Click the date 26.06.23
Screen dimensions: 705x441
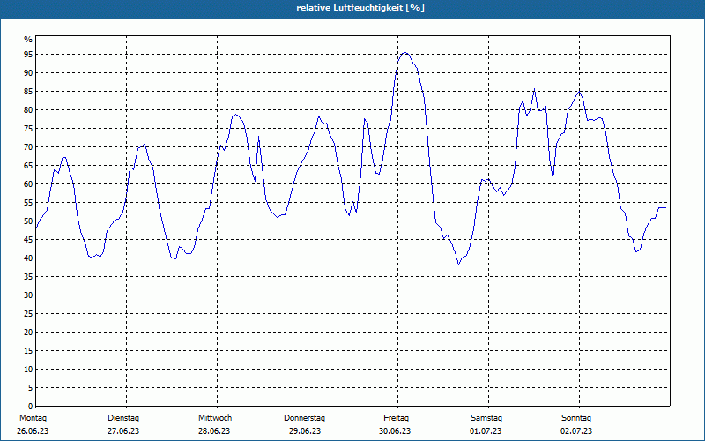(33, 431)
